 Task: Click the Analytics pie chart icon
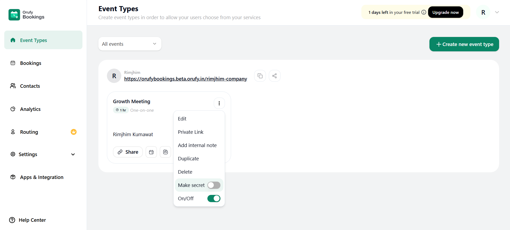pos(13,109)
